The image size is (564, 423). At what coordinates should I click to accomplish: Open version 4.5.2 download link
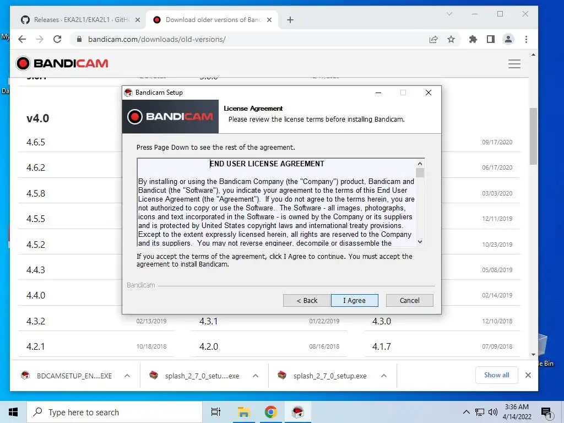pos(36,245)
